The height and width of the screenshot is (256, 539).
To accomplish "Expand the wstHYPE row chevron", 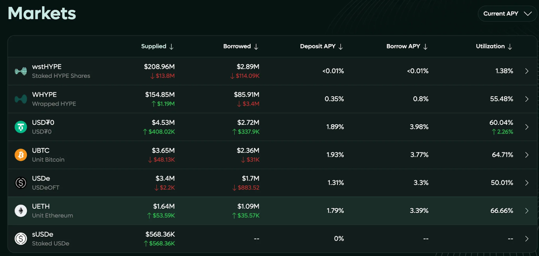I will pos(527,71).
